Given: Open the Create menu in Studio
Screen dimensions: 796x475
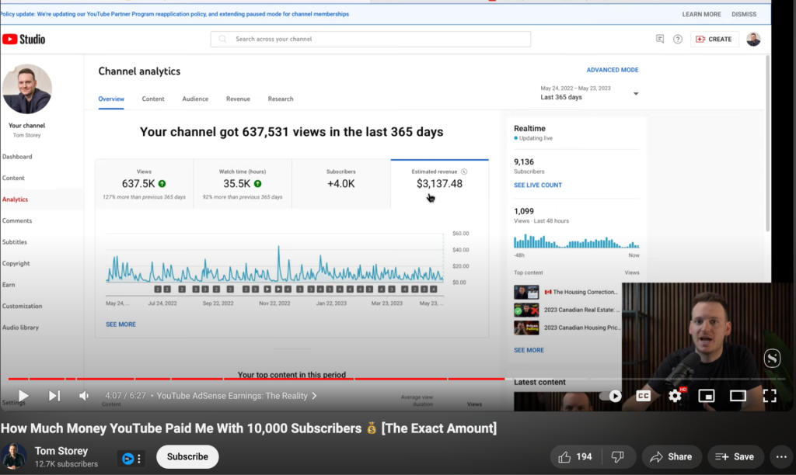Looking at the screenshot, I should click(714, 38).
